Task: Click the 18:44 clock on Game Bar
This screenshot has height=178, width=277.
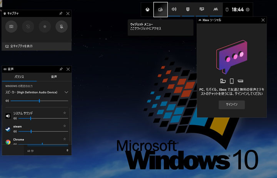Action: pos(238,10)
